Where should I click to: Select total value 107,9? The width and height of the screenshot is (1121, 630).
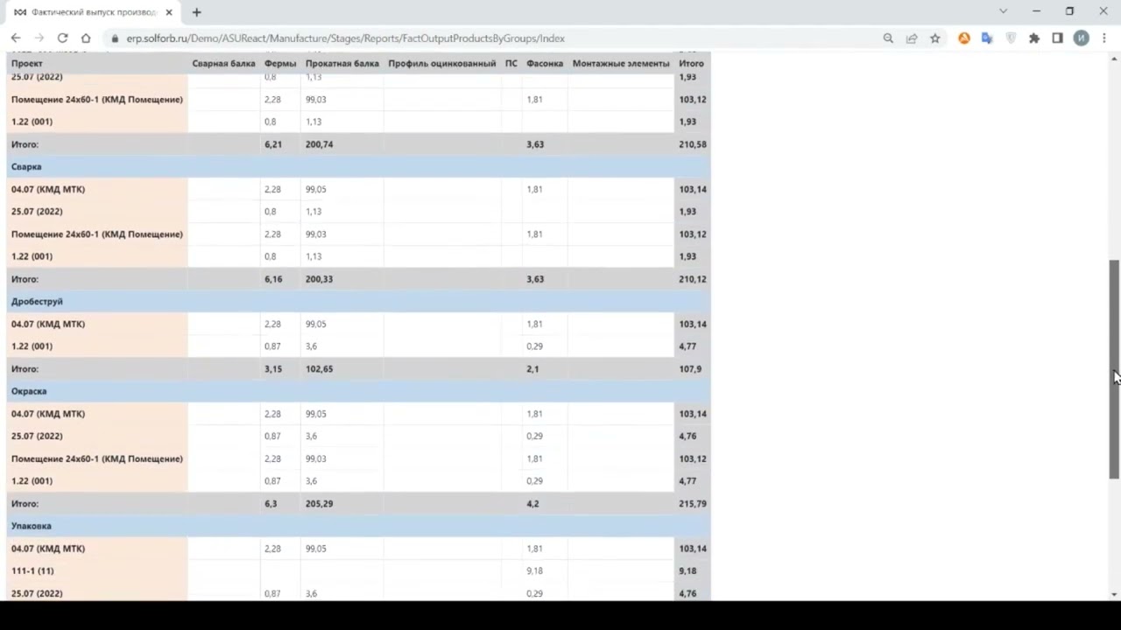tap(690, 368)
